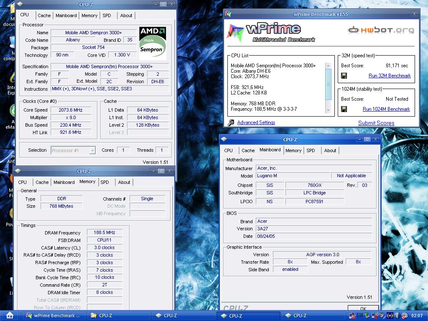Click the BIOS Date 08/24/05 value
This screenshot has width=428, height=321.
pyautogui.click(x=314, y=236)
